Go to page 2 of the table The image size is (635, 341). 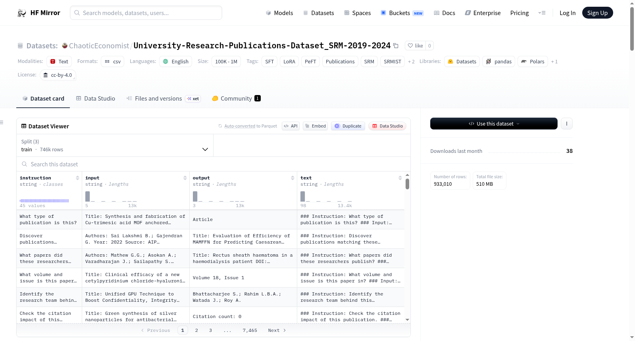pos(196,330)
